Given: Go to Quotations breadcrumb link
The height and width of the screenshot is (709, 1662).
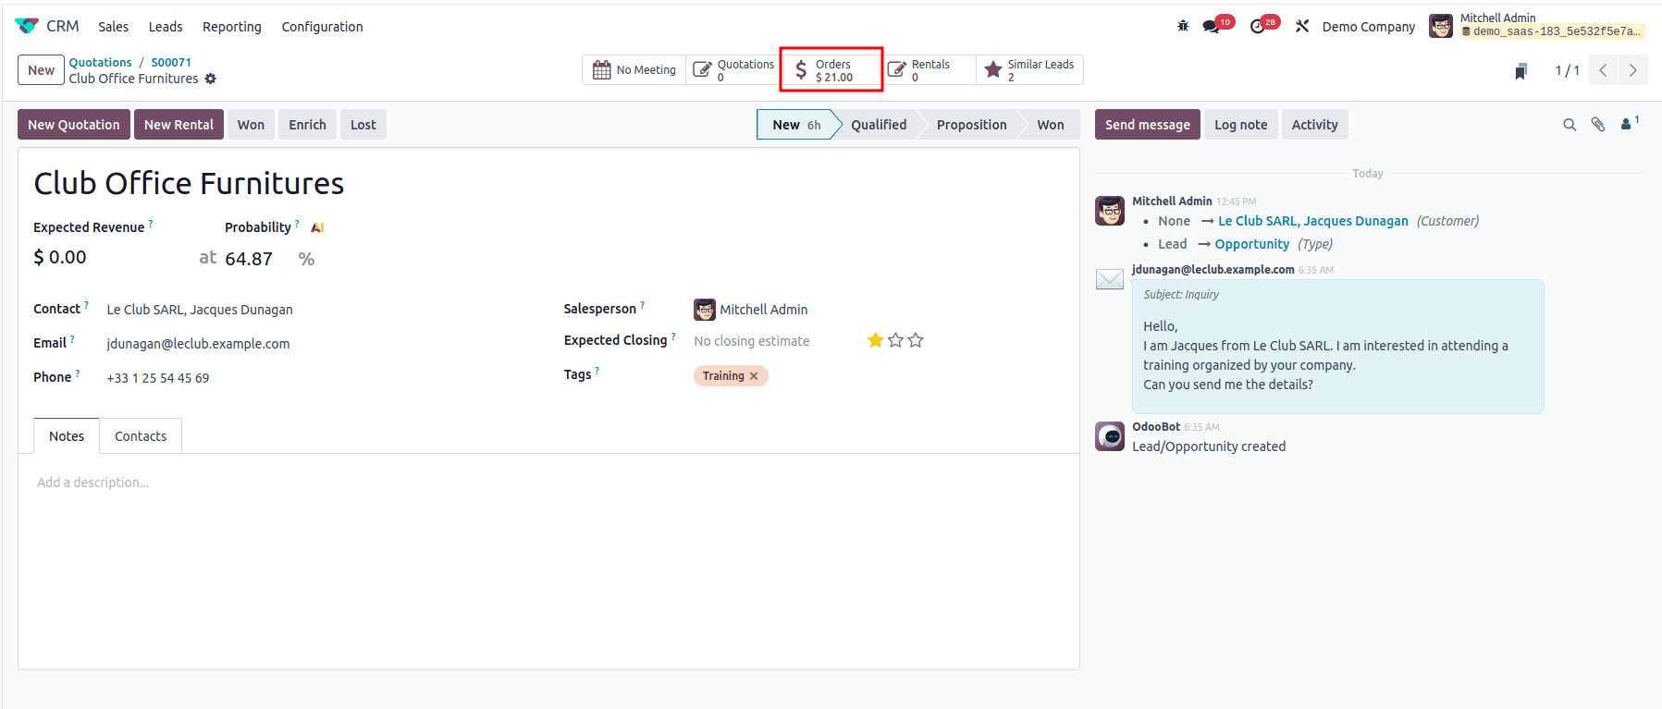Looking at the screenshot, I should pyautogui.click(x=101, y=63).
